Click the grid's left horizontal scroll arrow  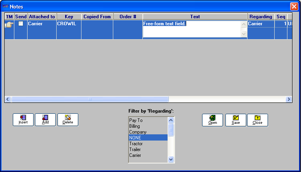(8, 99)
